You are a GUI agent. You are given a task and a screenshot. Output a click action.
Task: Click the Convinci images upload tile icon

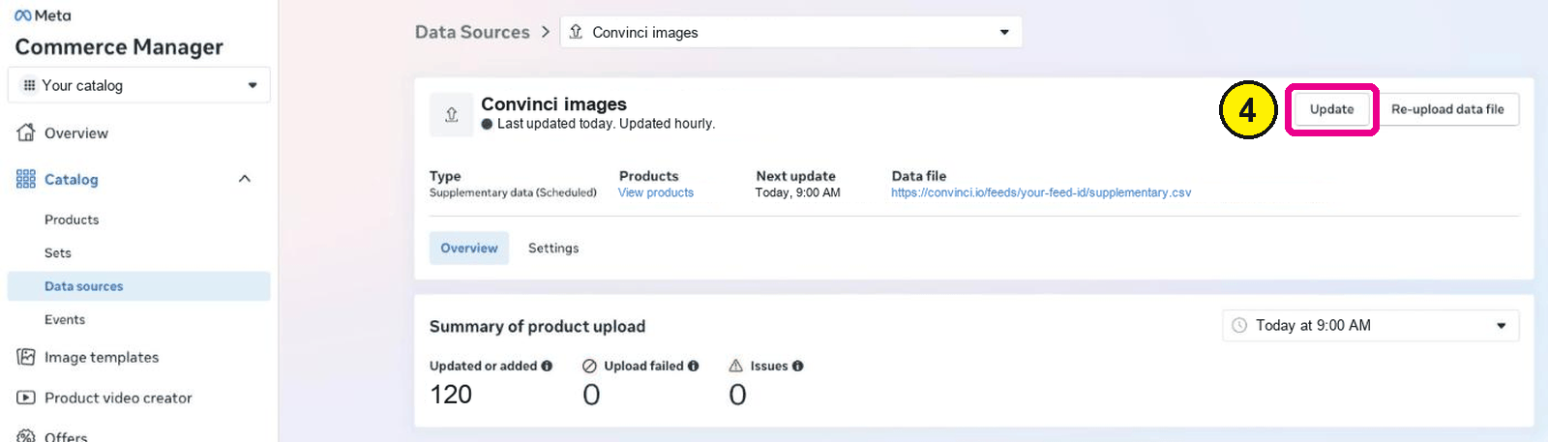pos(451,115)
